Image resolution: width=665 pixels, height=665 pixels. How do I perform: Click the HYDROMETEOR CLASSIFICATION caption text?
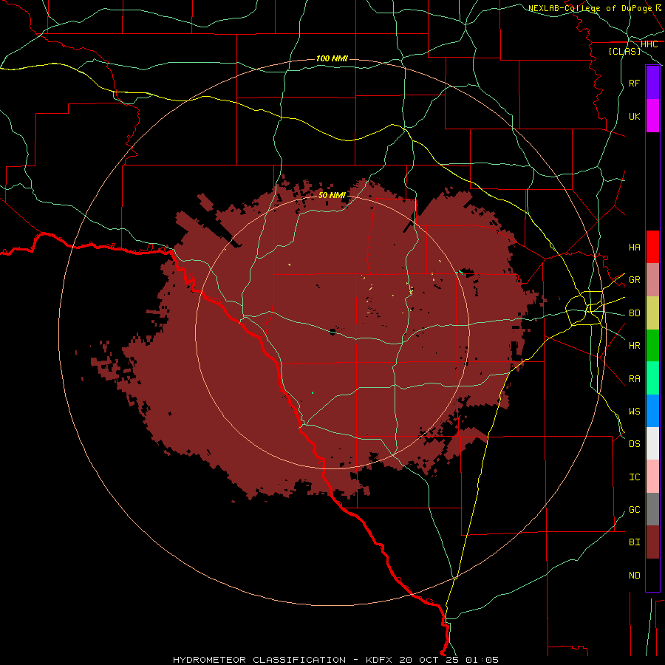[x=259, y=660]
